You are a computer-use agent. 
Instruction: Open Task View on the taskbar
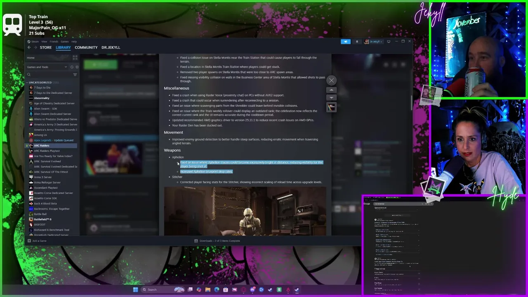coord(190,290)
